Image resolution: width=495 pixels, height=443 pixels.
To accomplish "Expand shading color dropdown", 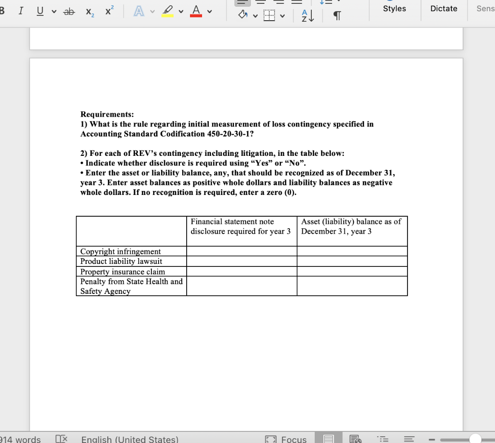I will [x=255, y=15].
